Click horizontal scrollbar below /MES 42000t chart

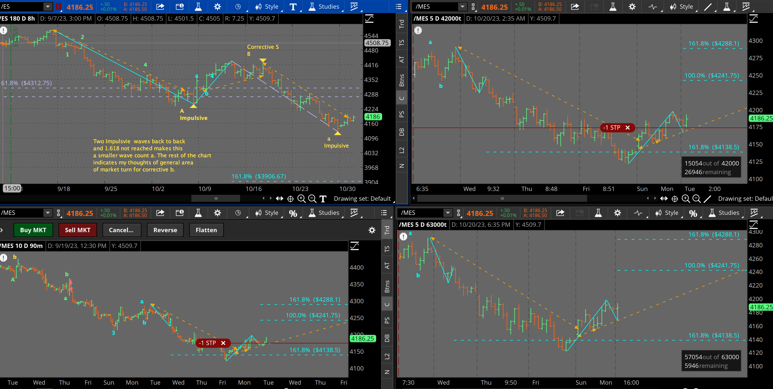pos(502,199)
